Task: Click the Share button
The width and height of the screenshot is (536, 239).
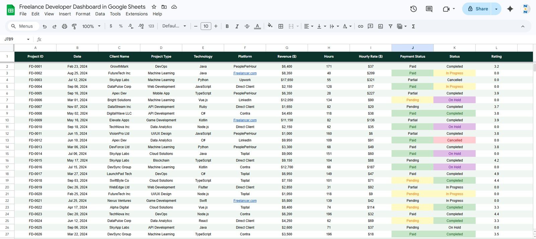Action: (x=478, y=9)
